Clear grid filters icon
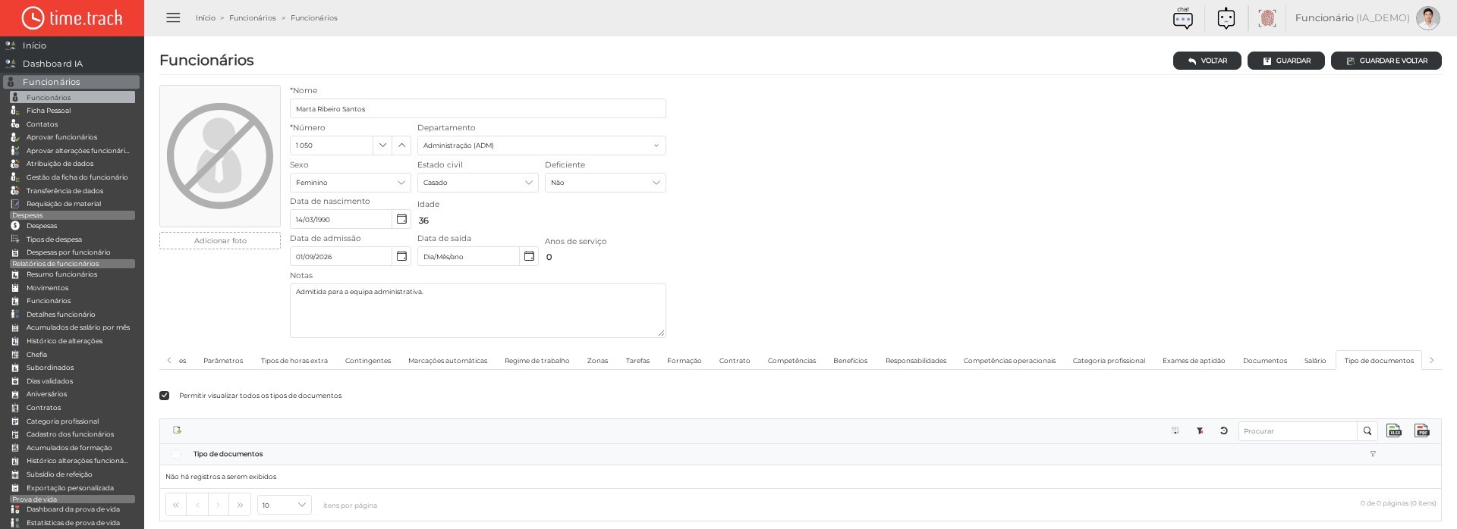Screen dimensions: 1457x529 [x=1200, y=430]
